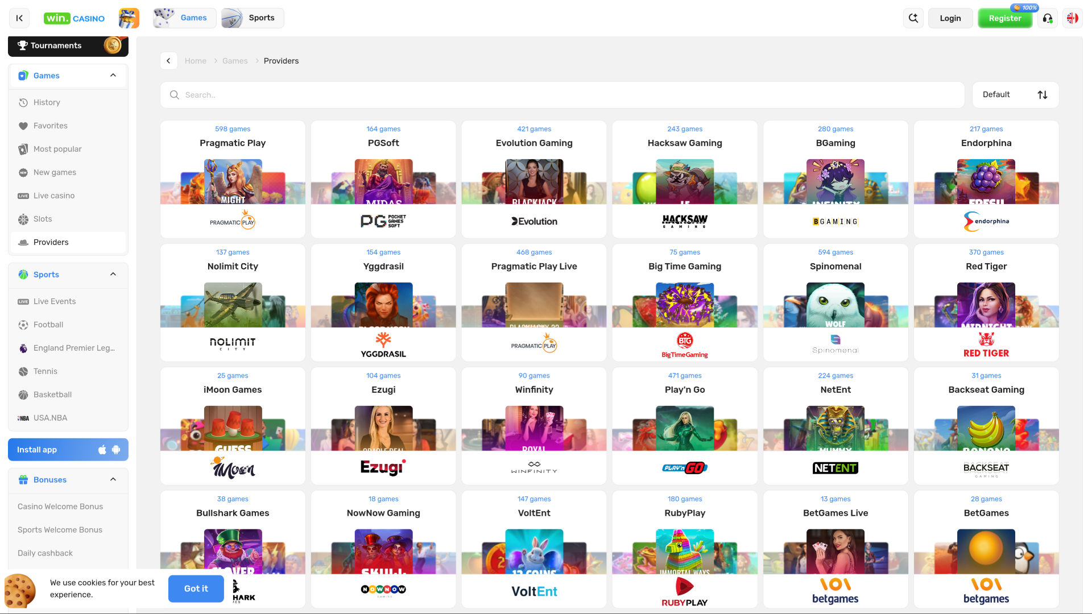Open Live casino in sidebar
Screen dimensions: 1092x614
point(68,196)
